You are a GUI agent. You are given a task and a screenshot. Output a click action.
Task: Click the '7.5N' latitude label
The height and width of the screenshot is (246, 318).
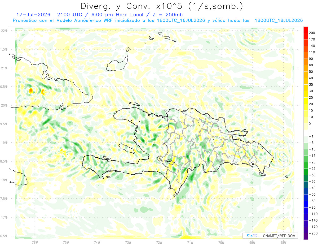[x=4, y=199]
